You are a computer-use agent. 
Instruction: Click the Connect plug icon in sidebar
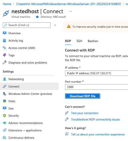click(5, 86)
